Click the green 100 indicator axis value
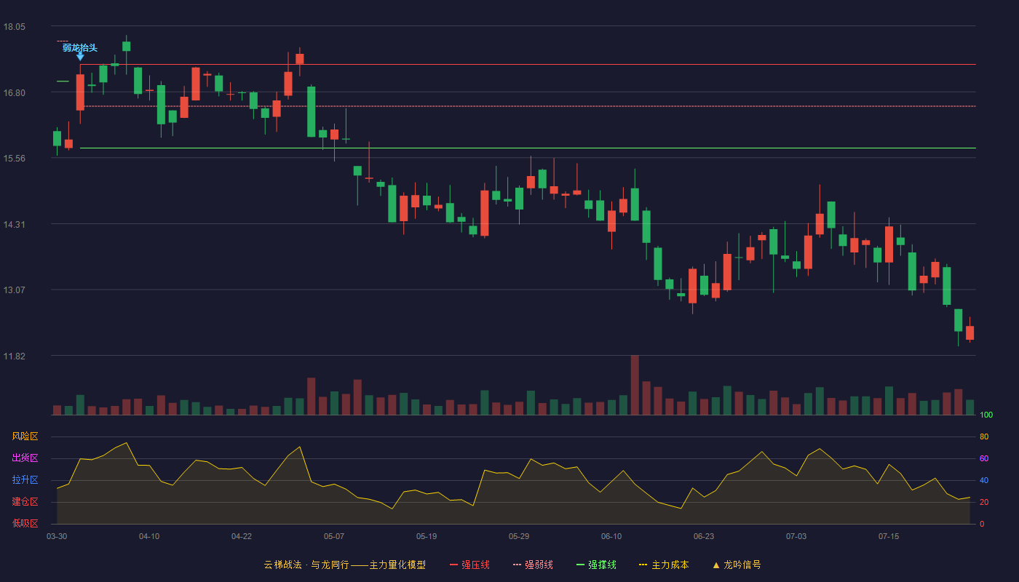The height and width of the screenshot is (582, 1019). (986, 415)
